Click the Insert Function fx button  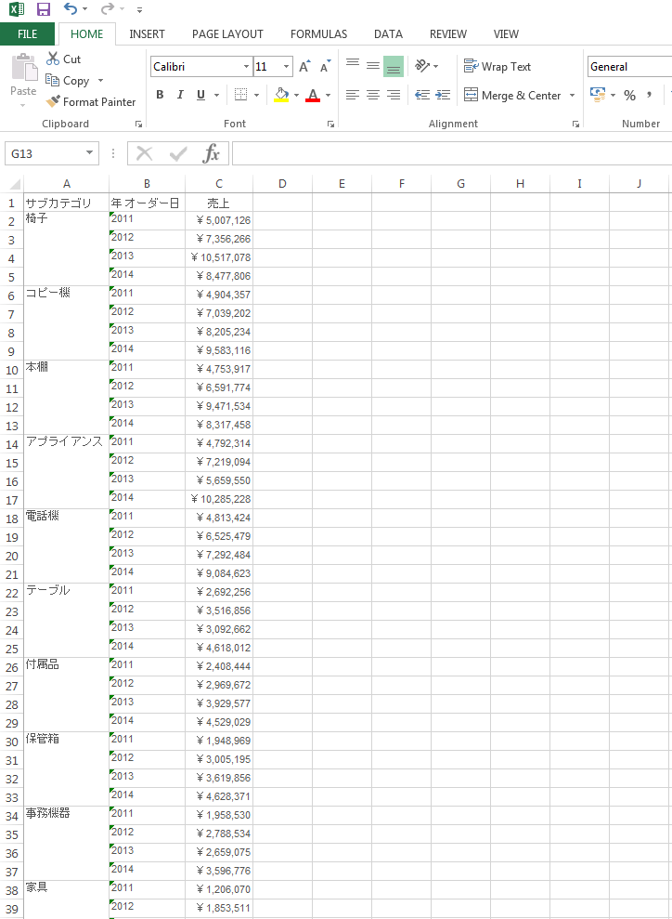tap(211, 153)
